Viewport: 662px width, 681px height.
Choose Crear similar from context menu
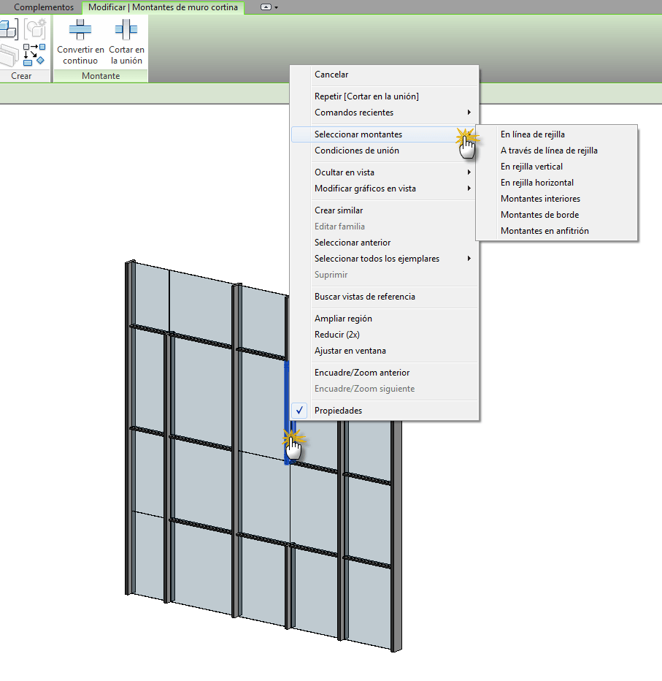(x=385, y=210)
